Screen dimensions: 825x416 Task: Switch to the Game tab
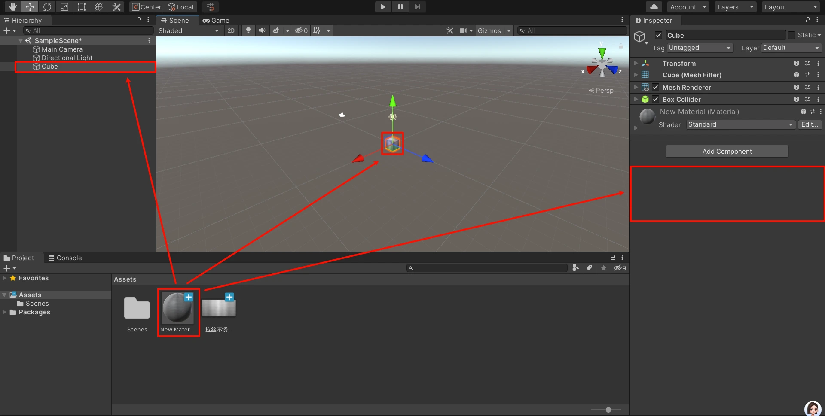click(216, 20)
